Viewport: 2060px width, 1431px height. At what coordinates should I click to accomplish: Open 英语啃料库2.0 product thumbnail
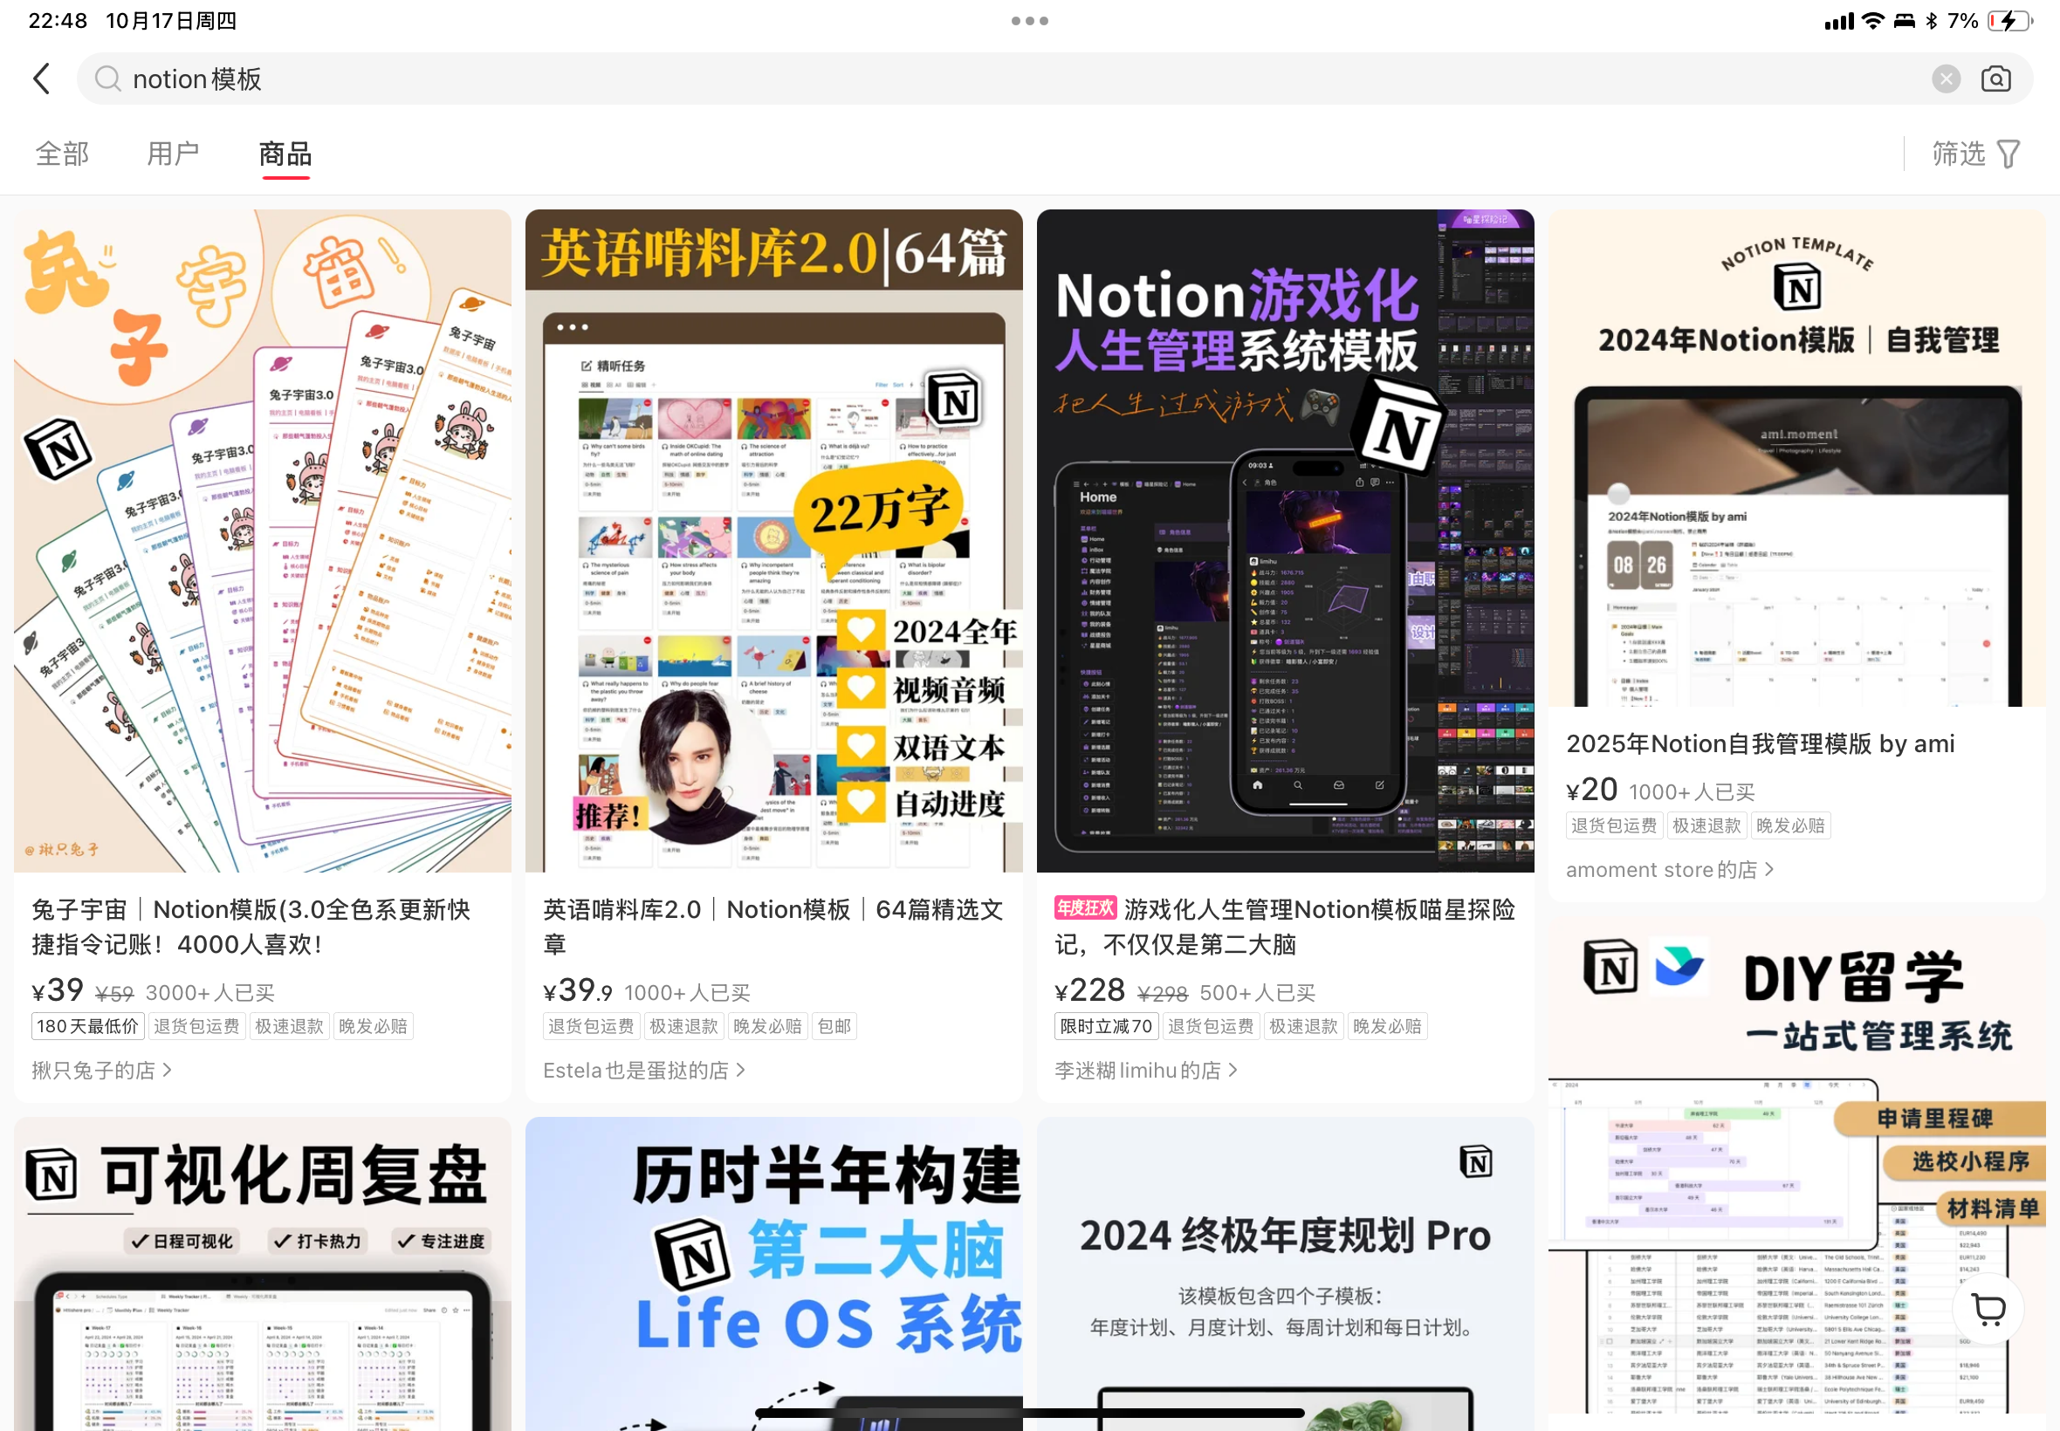(x=773, y=541)
